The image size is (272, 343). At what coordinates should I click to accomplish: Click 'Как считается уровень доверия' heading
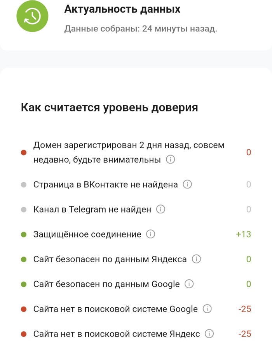tap(109, 107)
